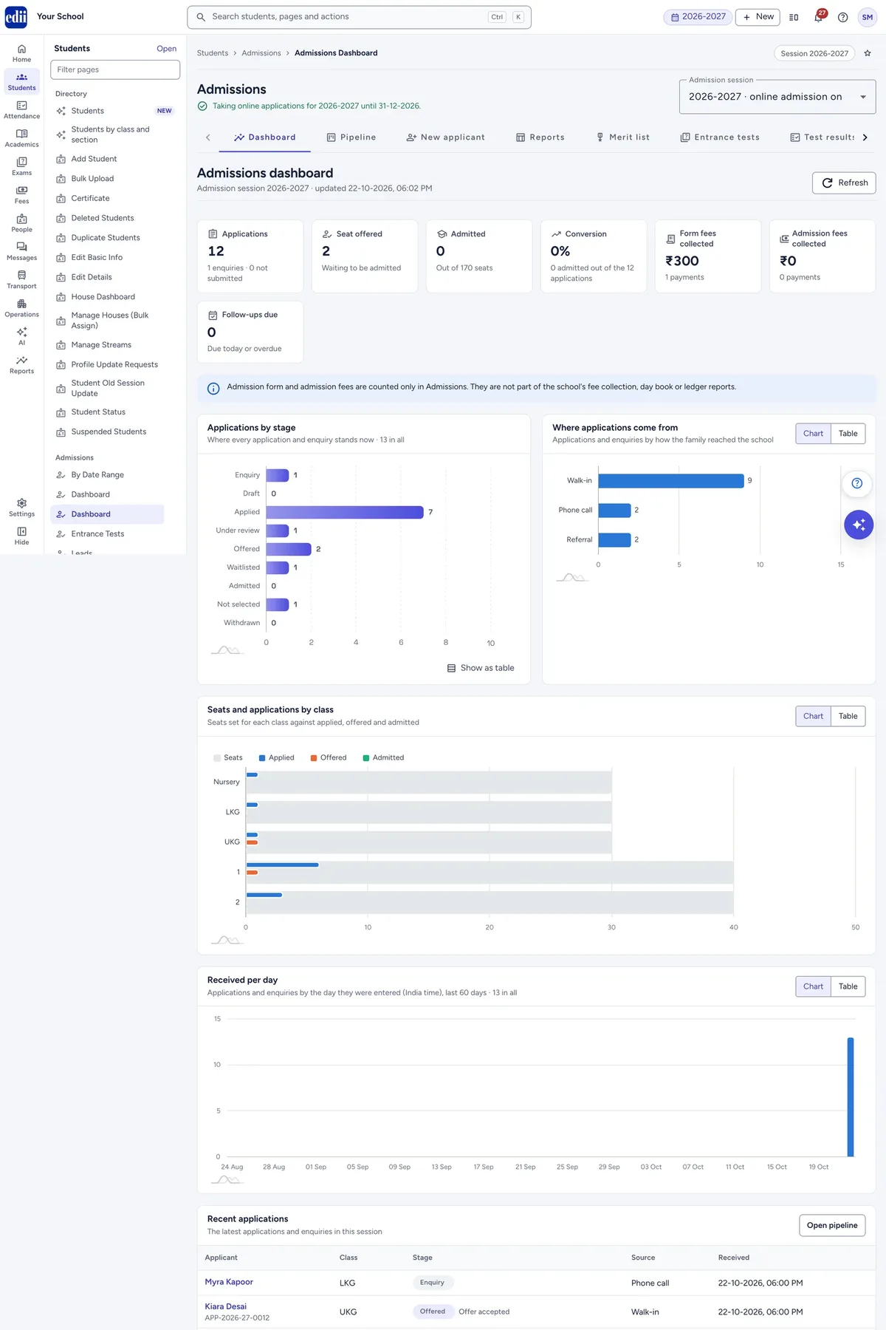Screen dimensions: 886x1330
Task: Click the Applied stage bar
Action: [345, 512]
